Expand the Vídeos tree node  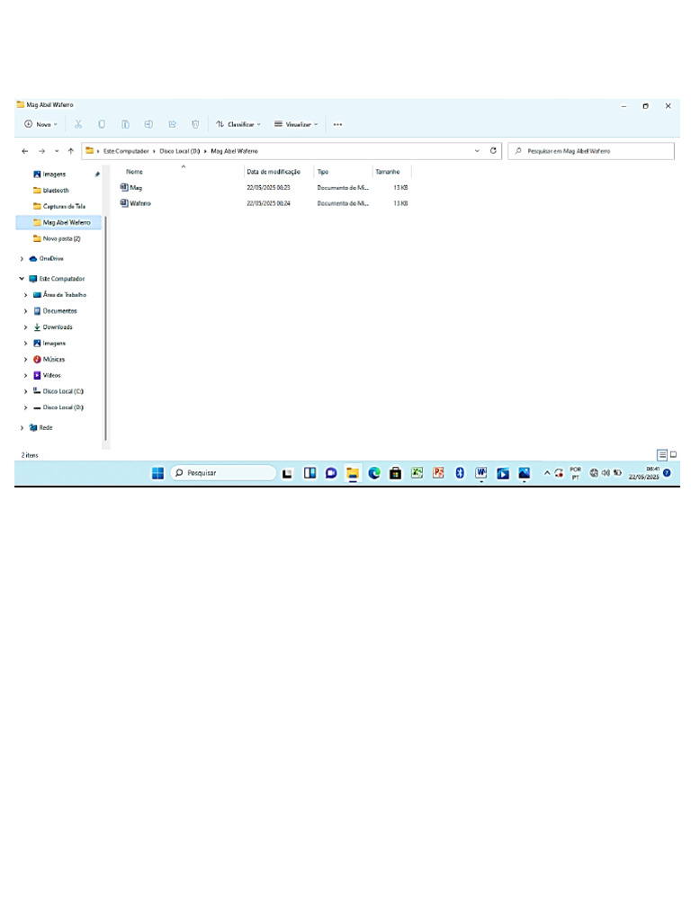[25, 375]
